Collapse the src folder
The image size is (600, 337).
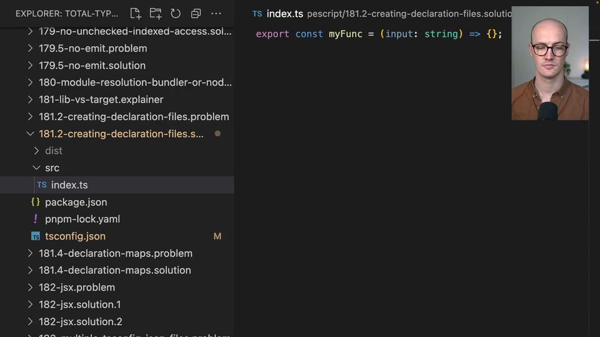pyautogui.click(x=52, y=168)
